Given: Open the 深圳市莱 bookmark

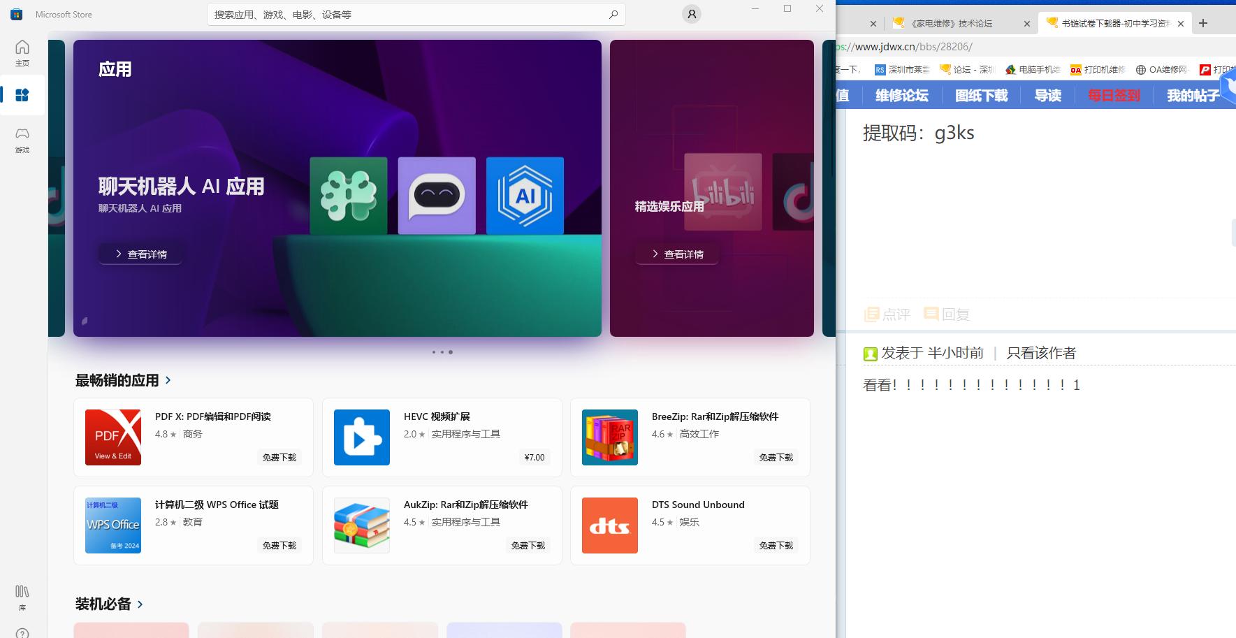Looking at the screenshot, I should click(902, 69).
